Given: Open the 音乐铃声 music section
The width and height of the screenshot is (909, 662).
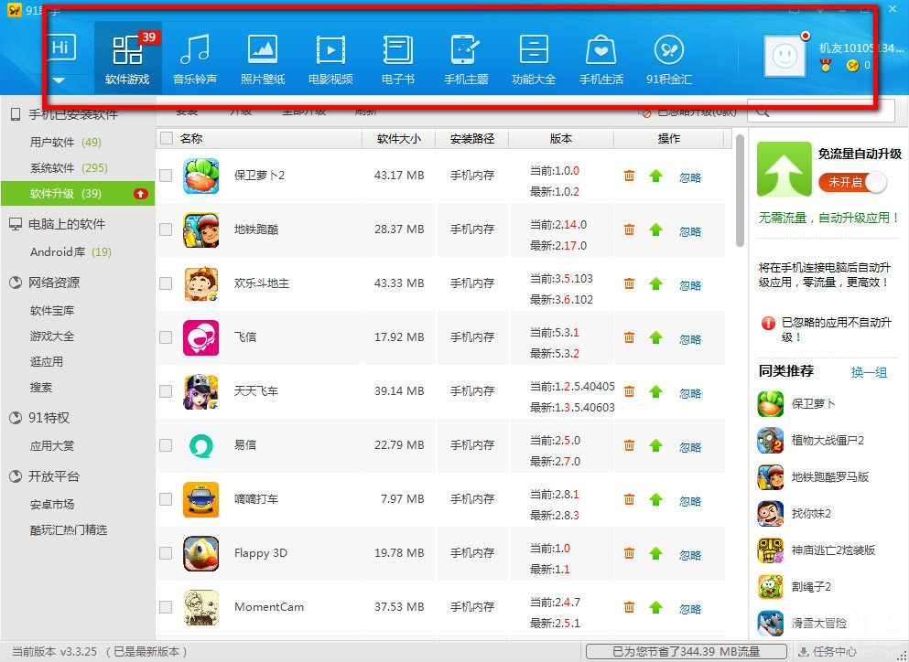Looking at the screenshot, I should (x=195, y=58).
